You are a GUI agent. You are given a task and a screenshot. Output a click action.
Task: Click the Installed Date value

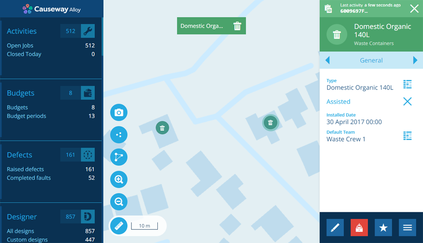coord(354,122)
